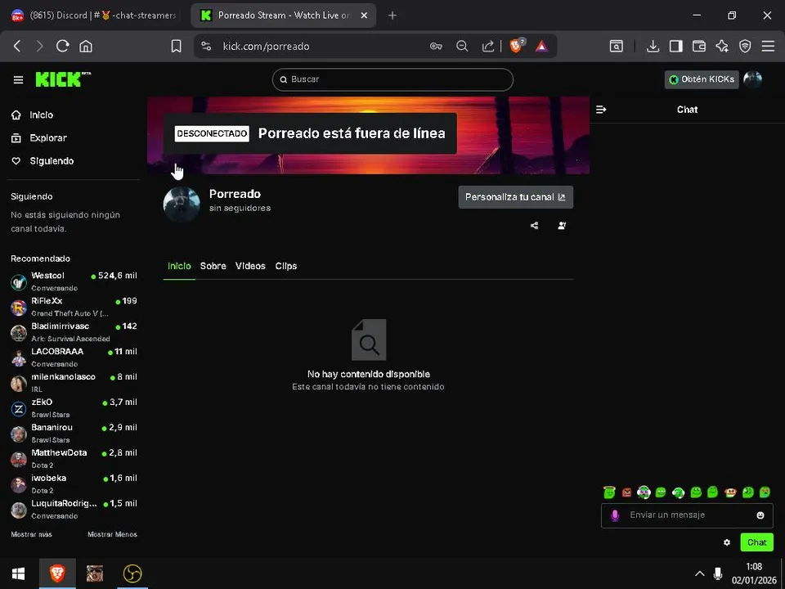Open recommended channel Westcol
The height and width of the screenshot is (589, 785).
[x=74, y=281]
